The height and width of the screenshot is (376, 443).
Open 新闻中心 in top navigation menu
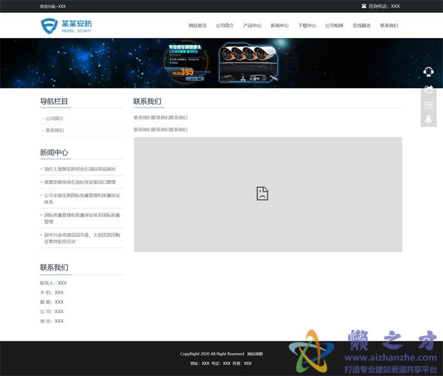(279, 25)
